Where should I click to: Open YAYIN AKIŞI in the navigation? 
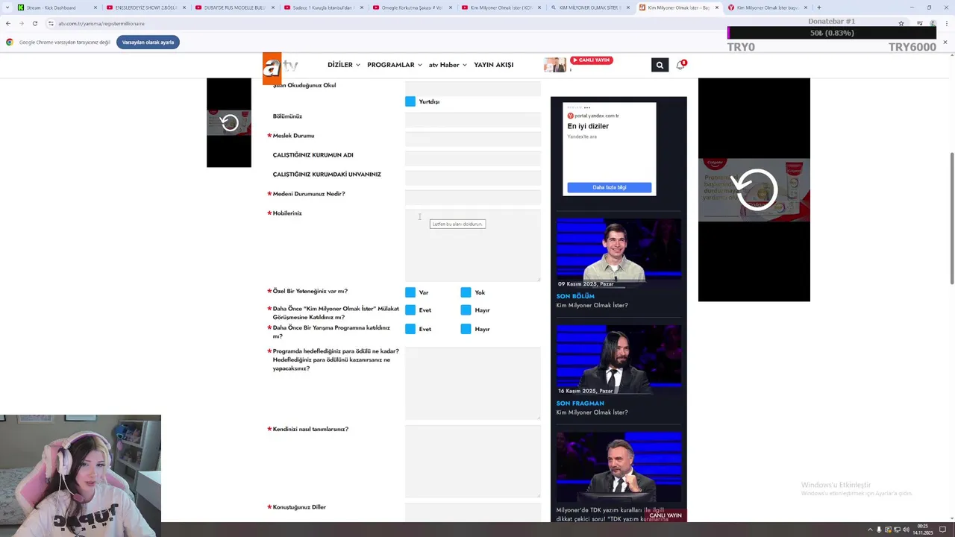494,65
